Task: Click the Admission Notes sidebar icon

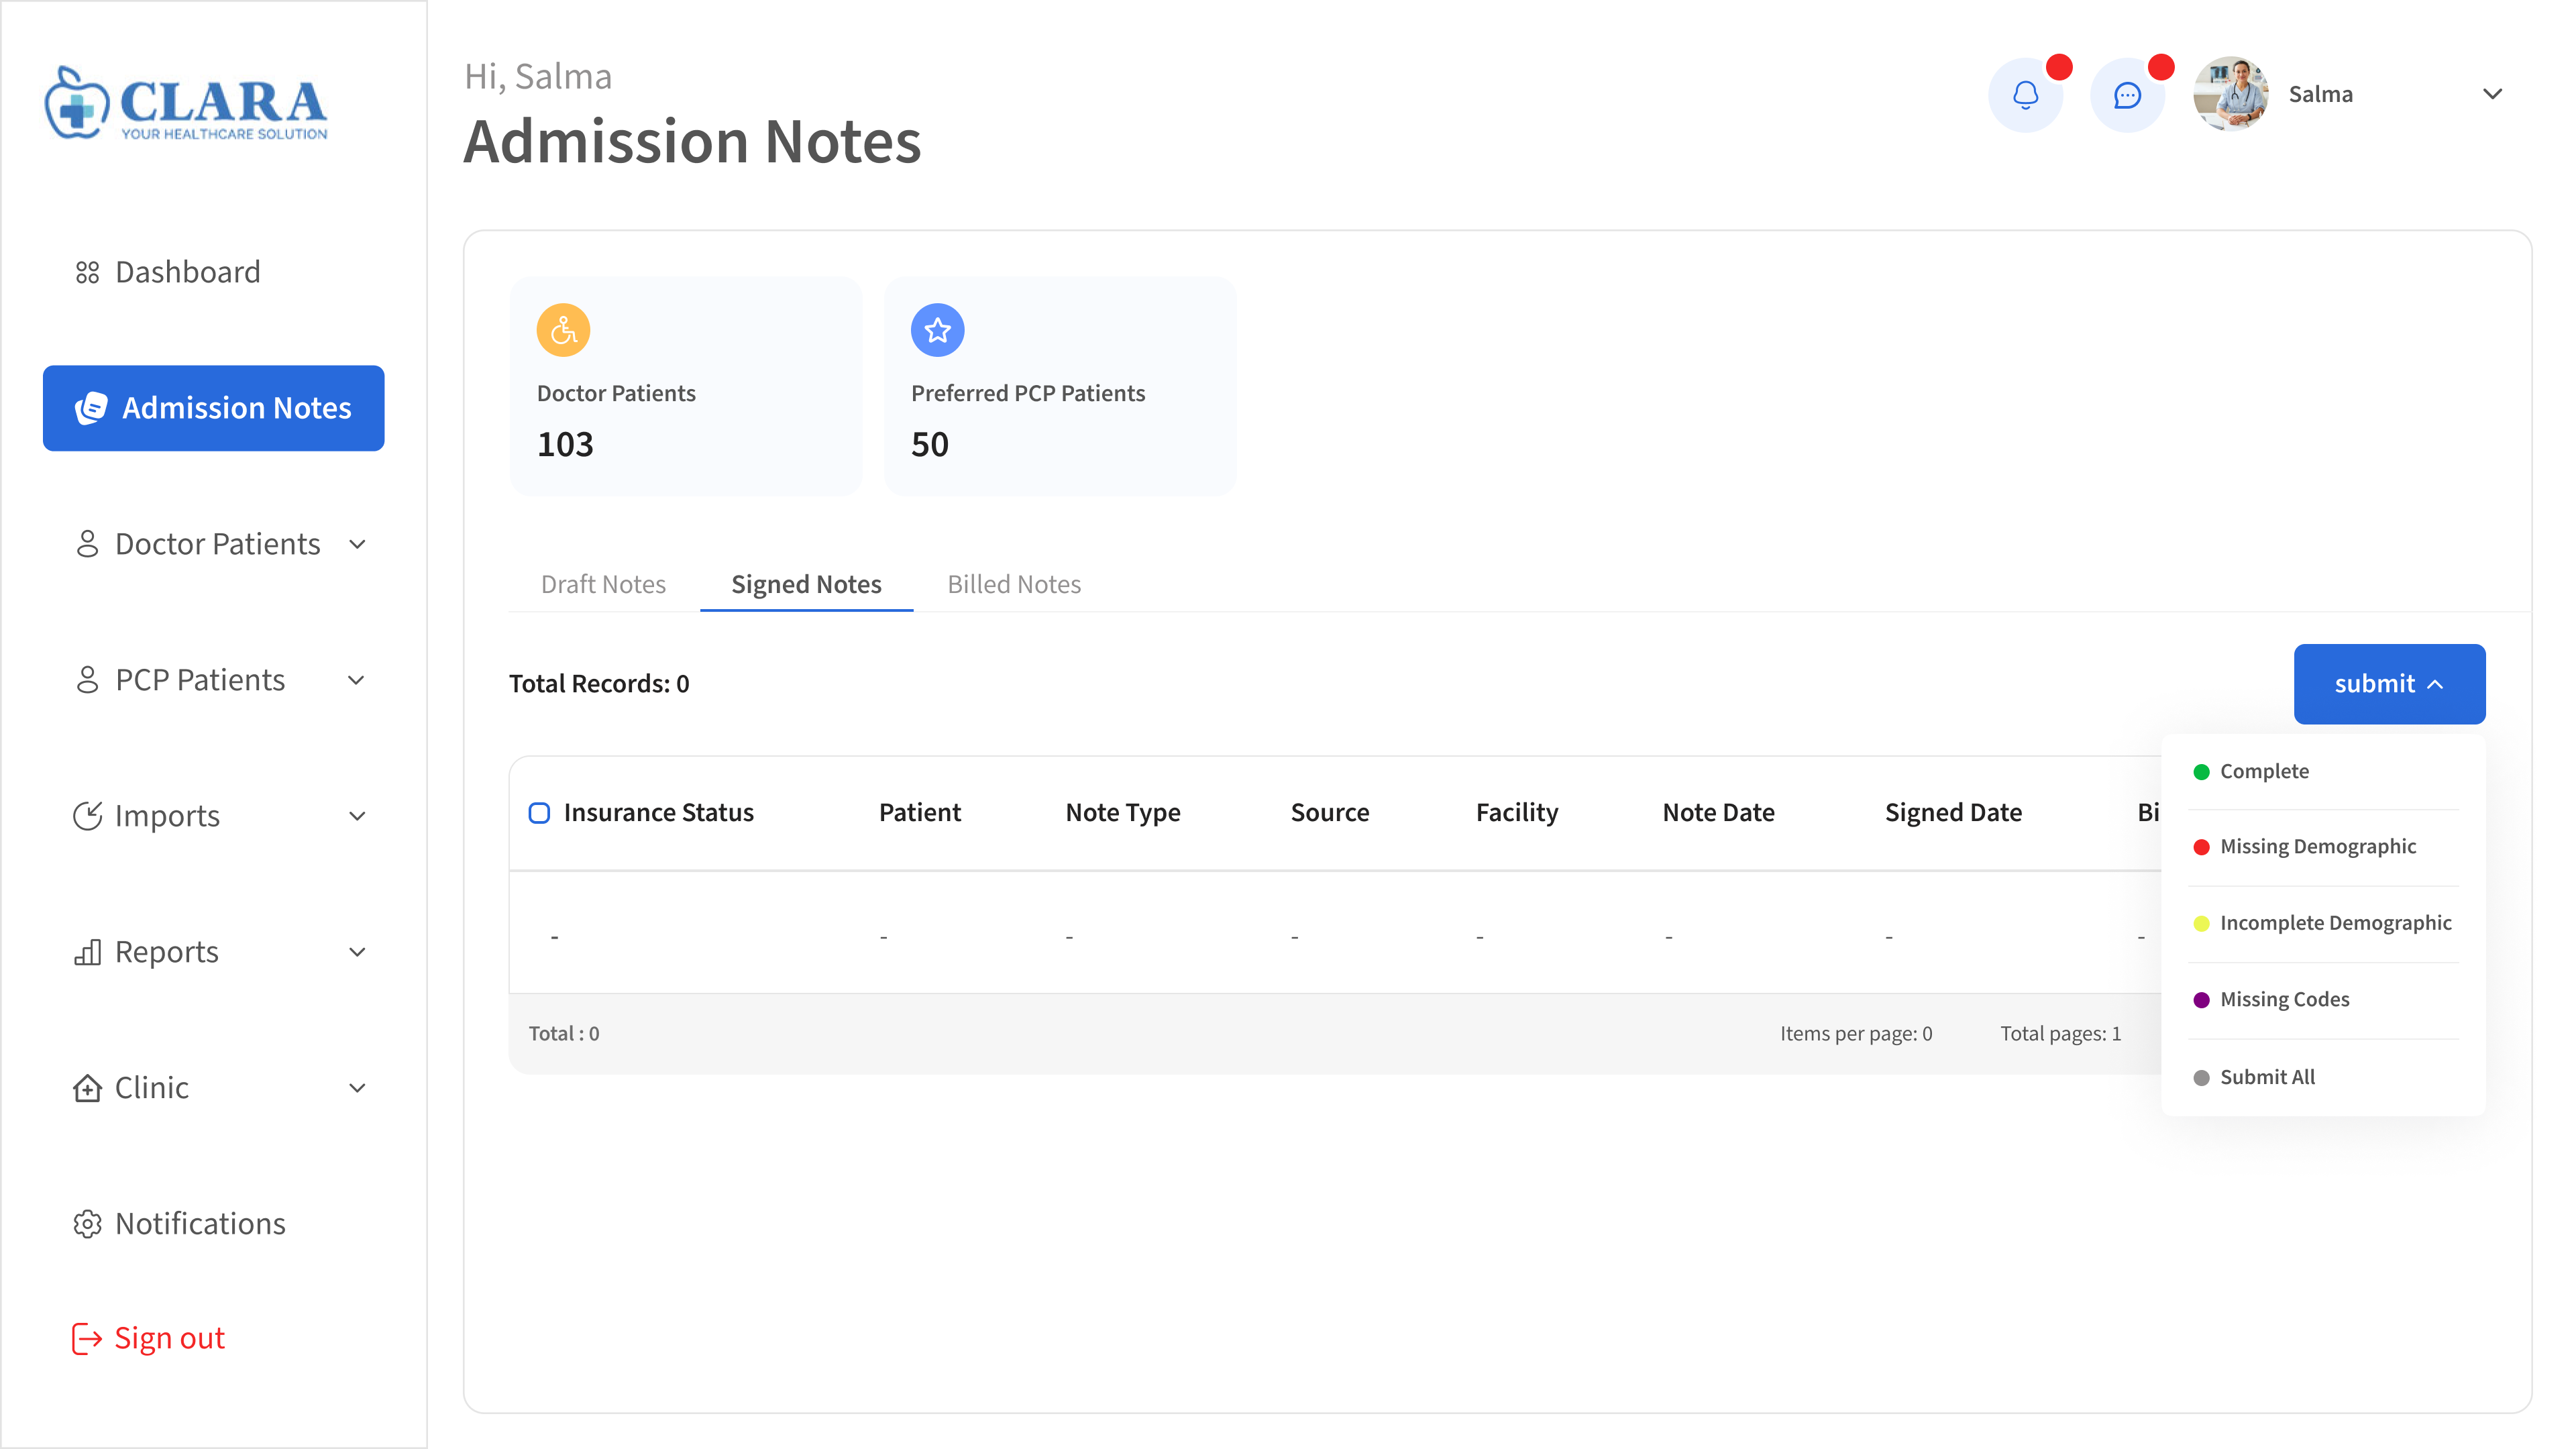Action: [x=91, y=408]
